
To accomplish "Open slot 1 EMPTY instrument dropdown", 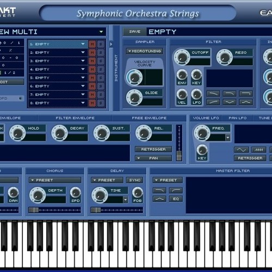I will 83,44.
